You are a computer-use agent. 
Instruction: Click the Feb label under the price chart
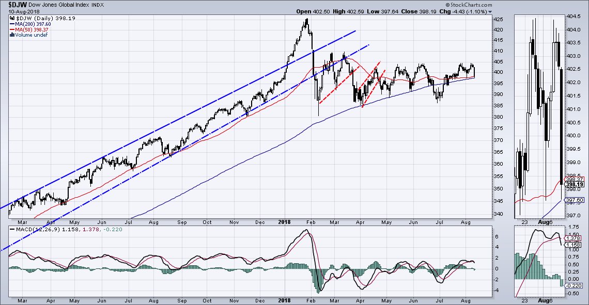pyautogui.click(x=311, y=222)
